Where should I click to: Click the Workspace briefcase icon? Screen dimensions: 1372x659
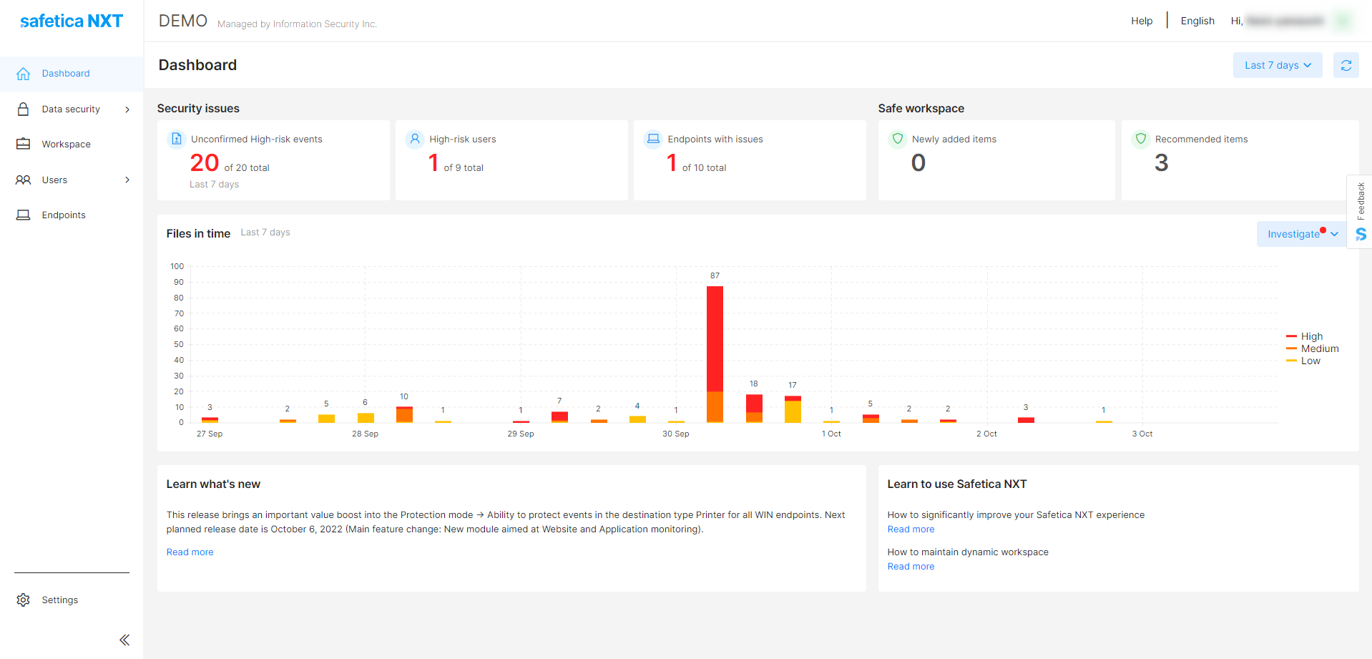pyautogui.click(x=23, y=144)
